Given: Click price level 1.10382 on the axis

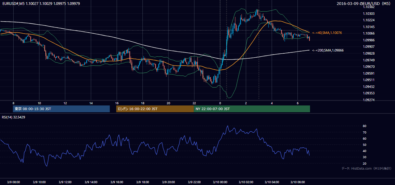Looking at the screenshot, I should coord(369,7).
